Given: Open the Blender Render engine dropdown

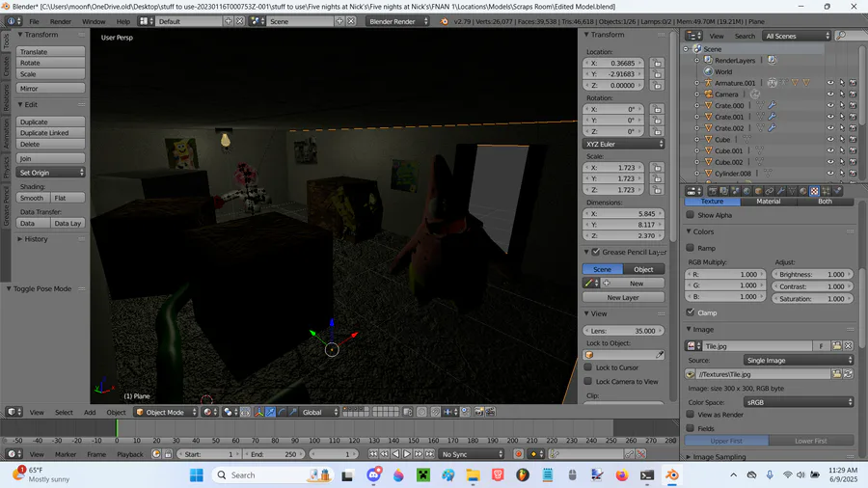Looking at the screenshot, I should point(397,21).
